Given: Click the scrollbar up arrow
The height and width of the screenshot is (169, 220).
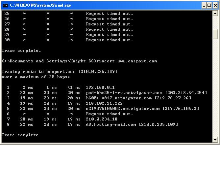Looking at the screenshot, I should pos(215,14).
